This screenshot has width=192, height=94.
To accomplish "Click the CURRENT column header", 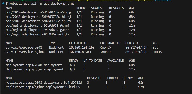I will [x=112, y=78].
